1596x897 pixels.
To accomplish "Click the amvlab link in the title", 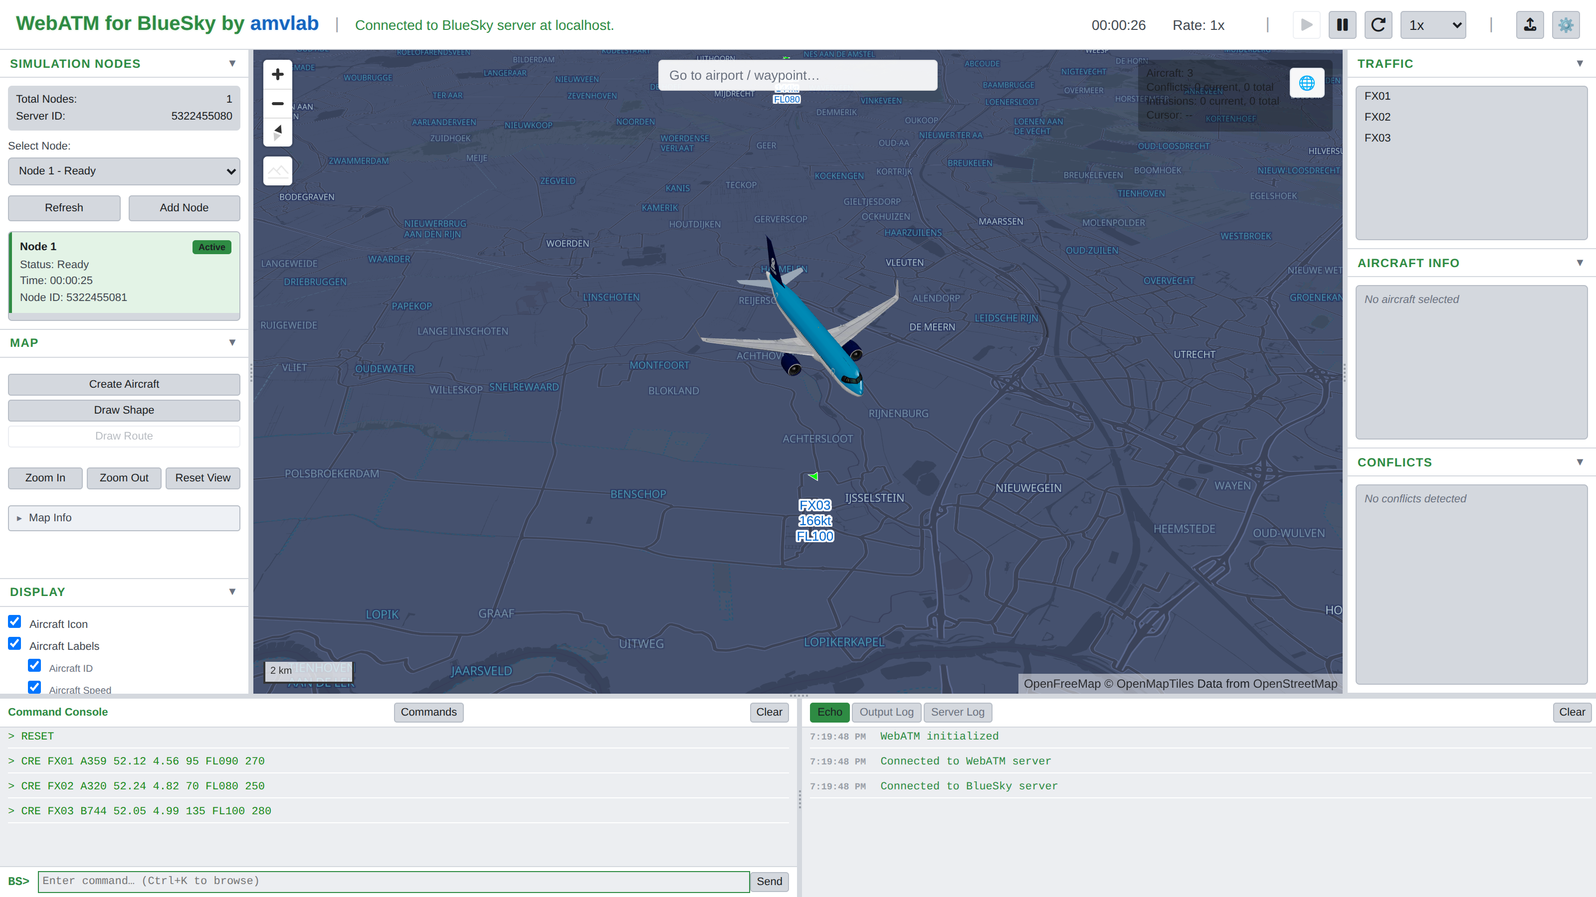I will click(x=284, y=23).
